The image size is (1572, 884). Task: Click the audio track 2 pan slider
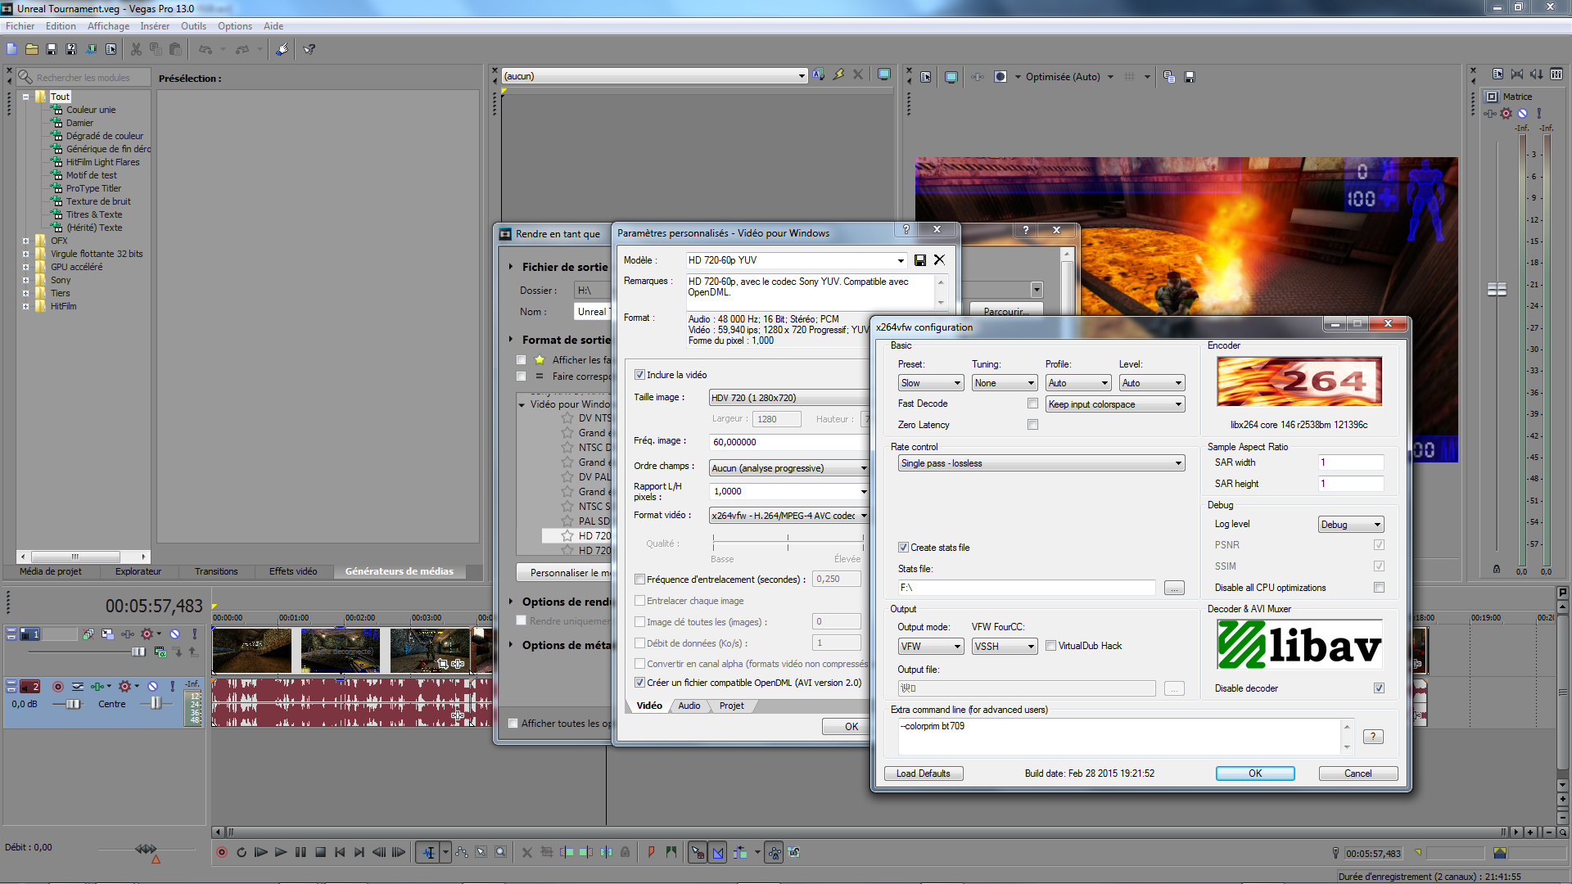[155, 704]
